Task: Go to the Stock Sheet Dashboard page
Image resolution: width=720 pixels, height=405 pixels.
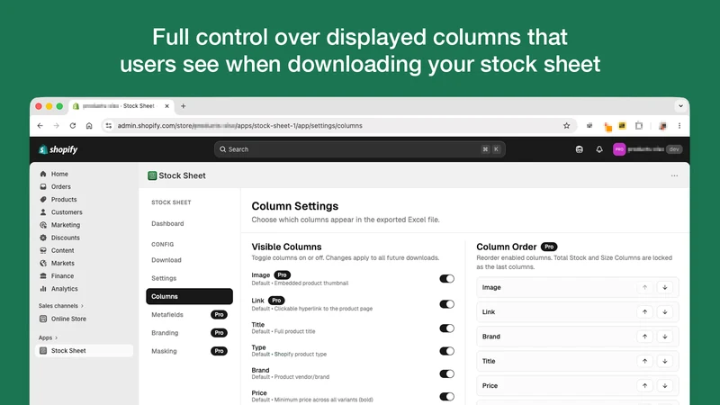Action: 167,223
